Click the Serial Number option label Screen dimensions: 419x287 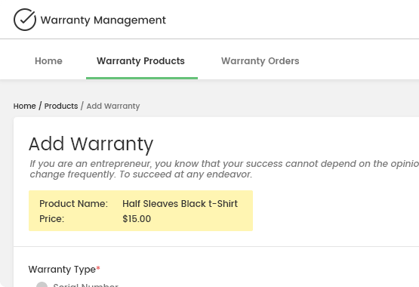pyautogui.click(x=86, y=285)
